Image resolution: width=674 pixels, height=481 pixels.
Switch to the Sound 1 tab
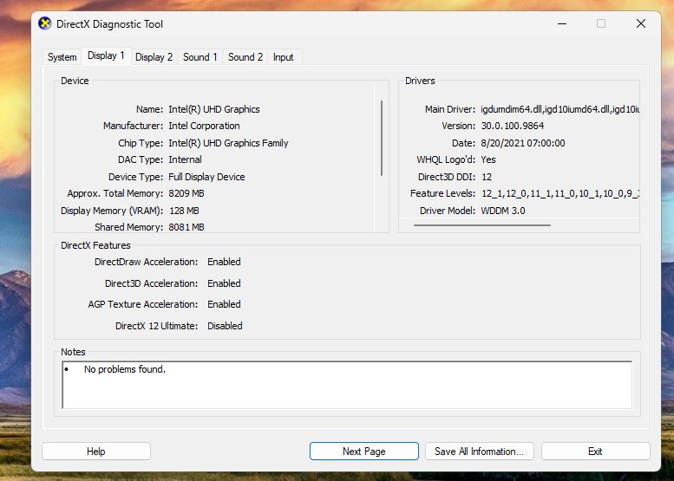click(x=200, y=57)
